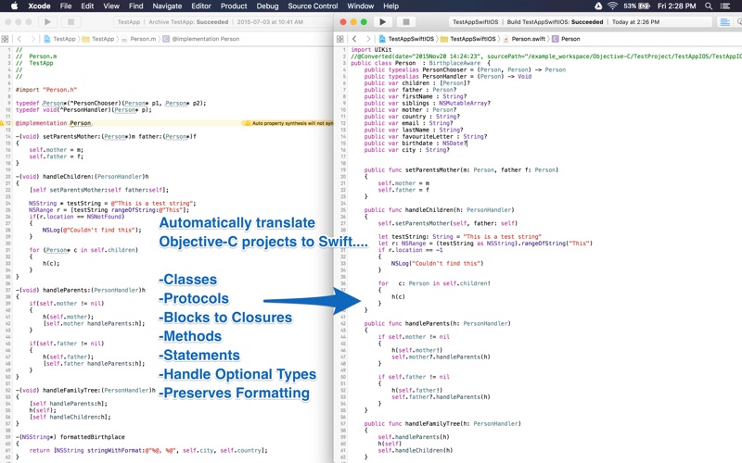Click setParentsMother method signature in Person.m
The height and width of the screenshot is (463, 742).
click(106, 136)
